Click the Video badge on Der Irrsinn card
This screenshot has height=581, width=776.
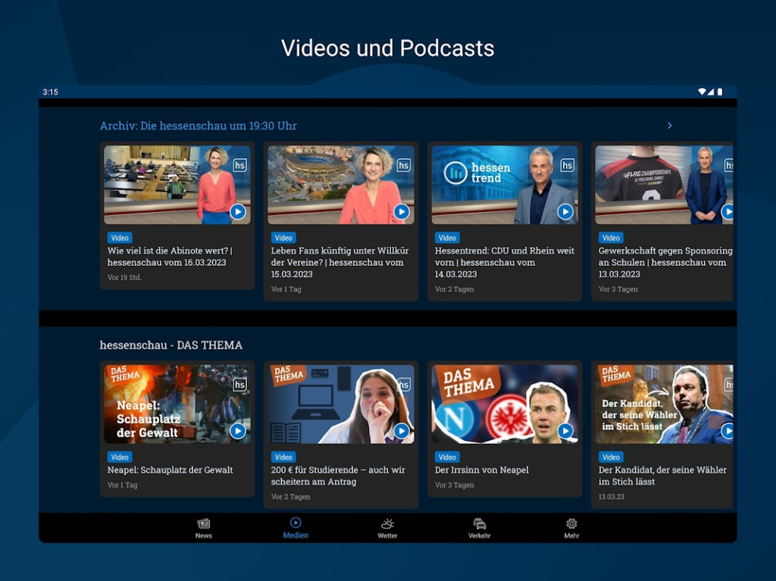pos(447,457)
